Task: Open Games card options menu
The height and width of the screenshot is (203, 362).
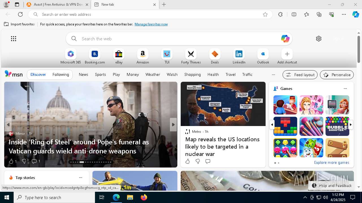Action: tap(345, 89)
